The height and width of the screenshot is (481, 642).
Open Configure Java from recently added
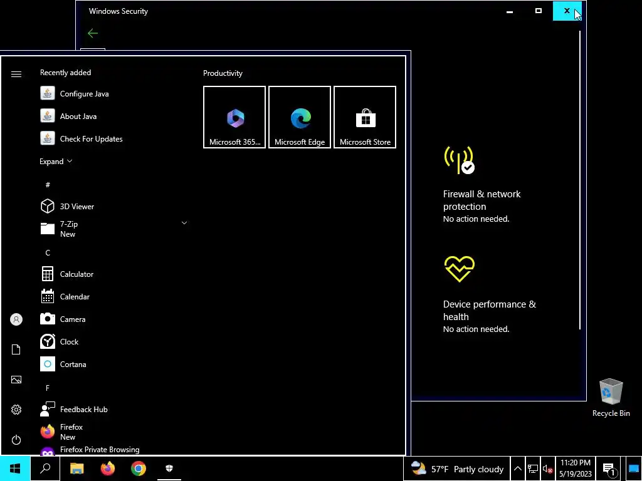click(115, 94)
